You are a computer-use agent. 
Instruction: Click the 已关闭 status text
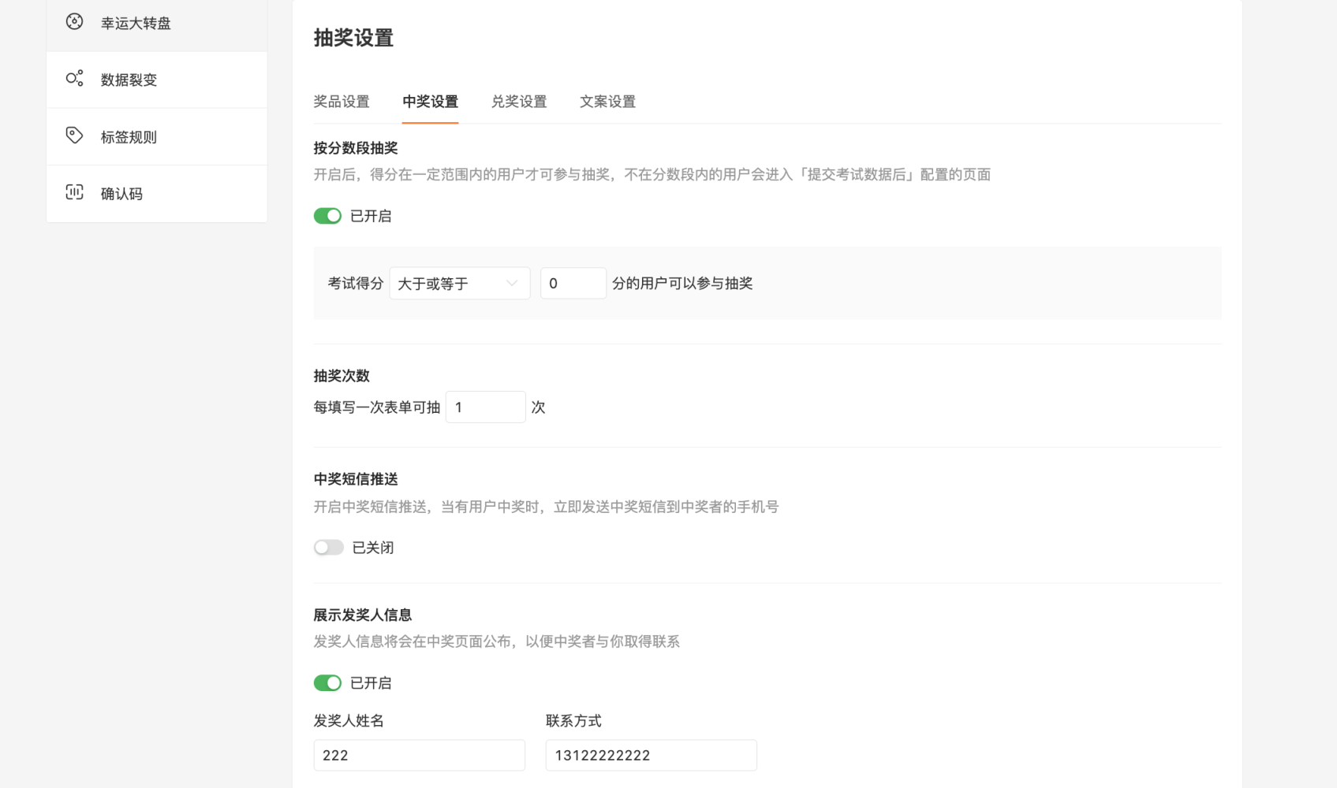373,548
